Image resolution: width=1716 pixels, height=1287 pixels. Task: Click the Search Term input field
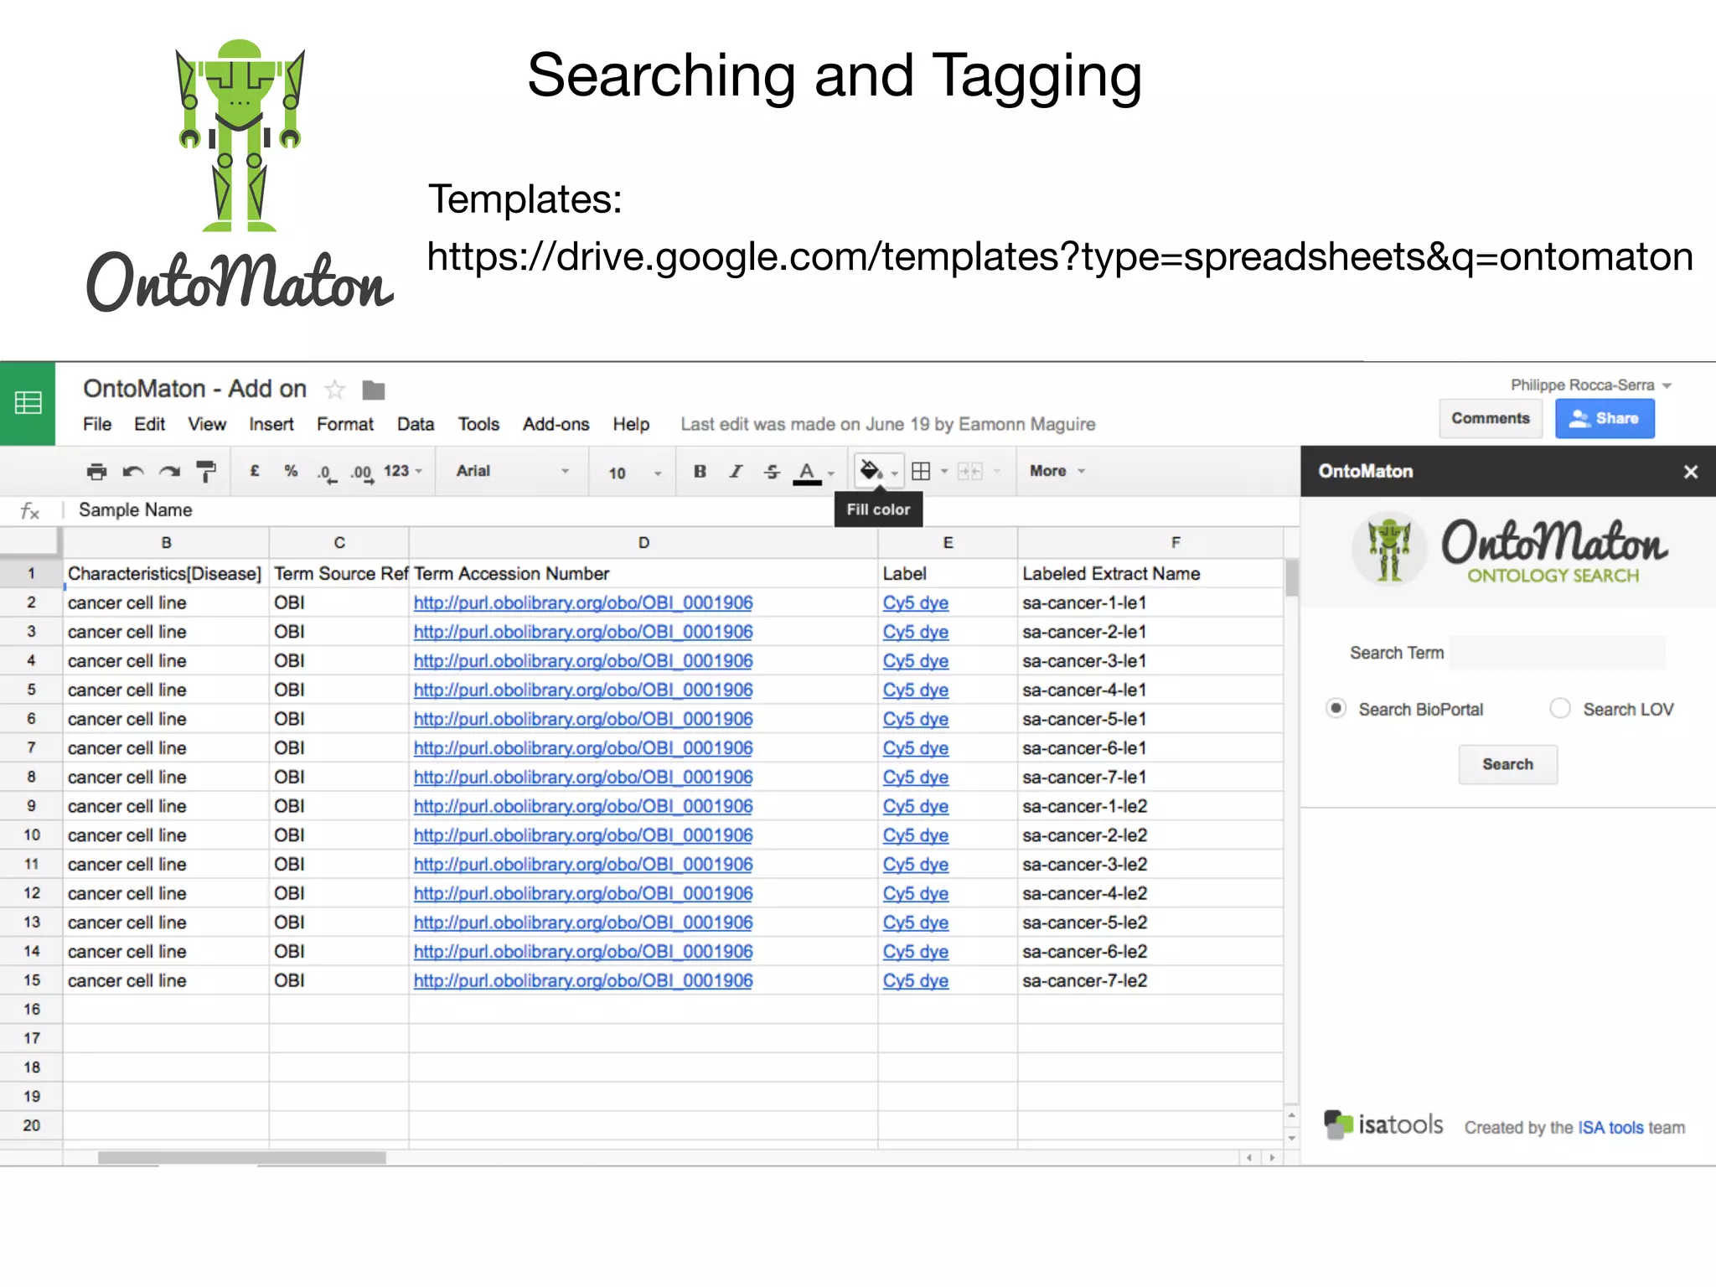pyautogui.click(x=1557, y=652)
